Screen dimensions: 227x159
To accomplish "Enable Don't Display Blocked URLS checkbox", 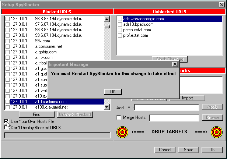I will point(6,128).
